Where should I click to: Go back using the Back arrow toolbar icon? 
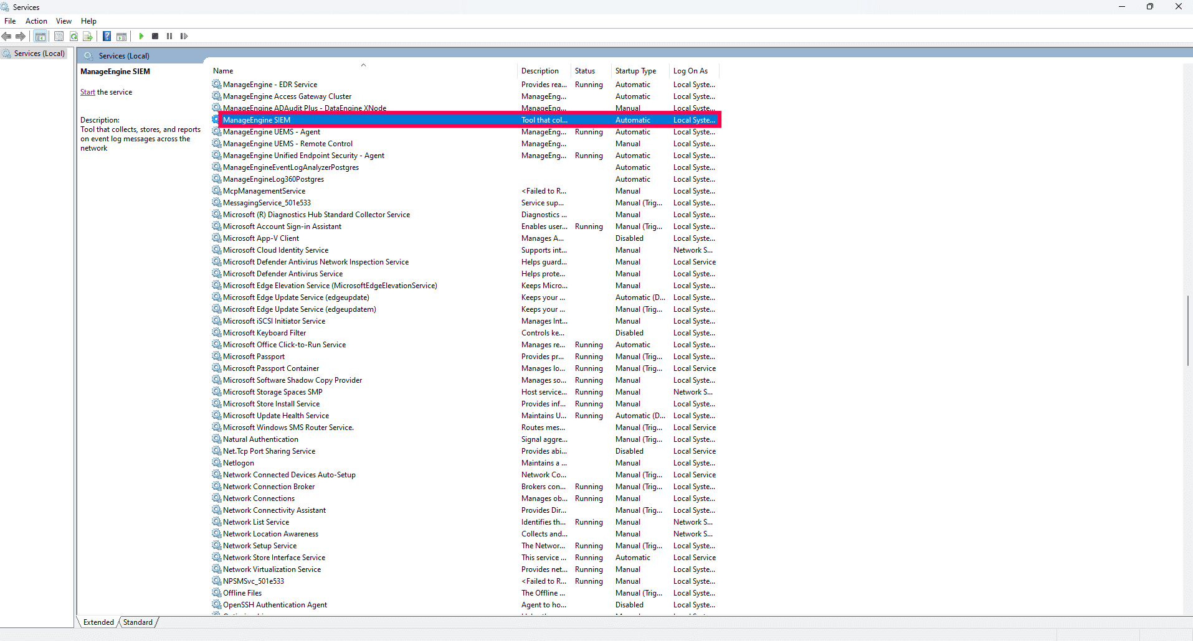[x=7, y=36]
